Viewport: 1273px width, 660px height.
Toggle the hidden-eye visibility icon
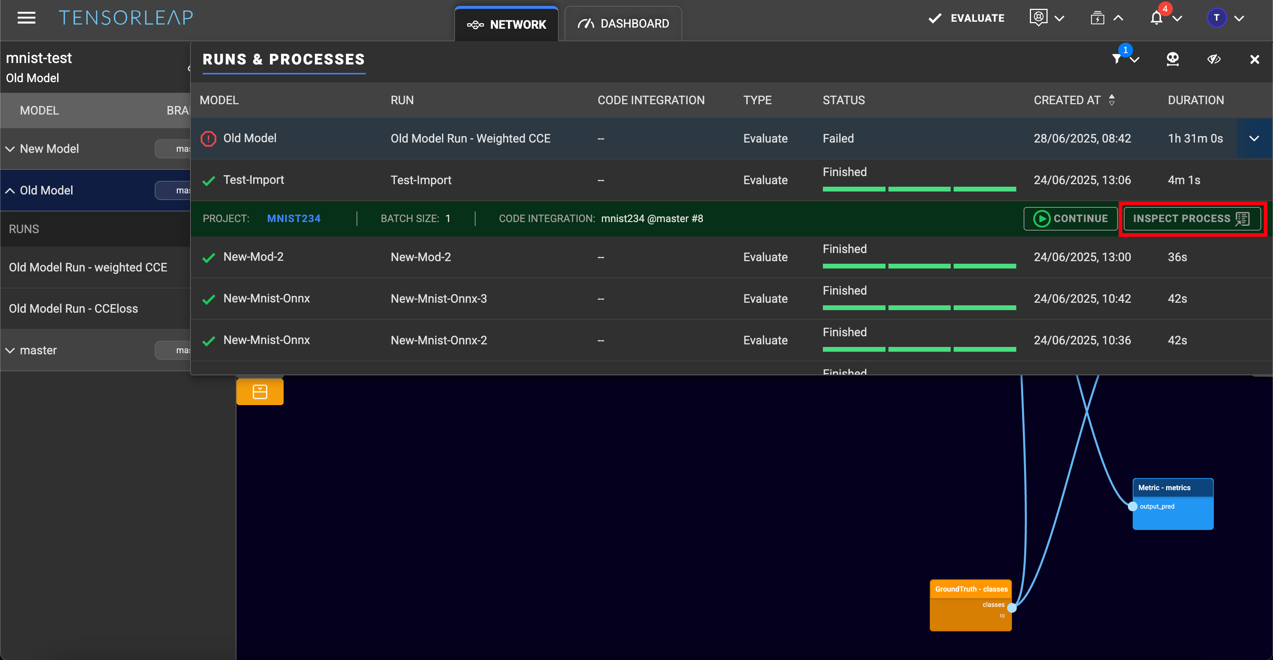(x=1214, y=59)
